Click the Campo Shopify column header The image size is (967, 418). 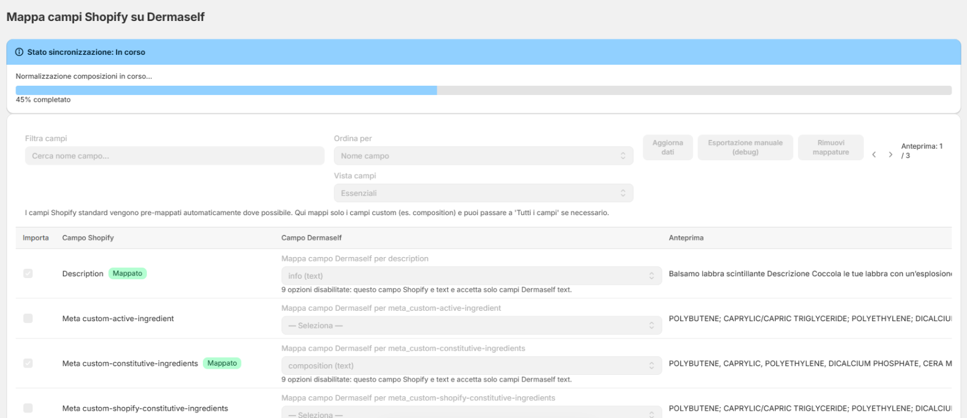88,237
